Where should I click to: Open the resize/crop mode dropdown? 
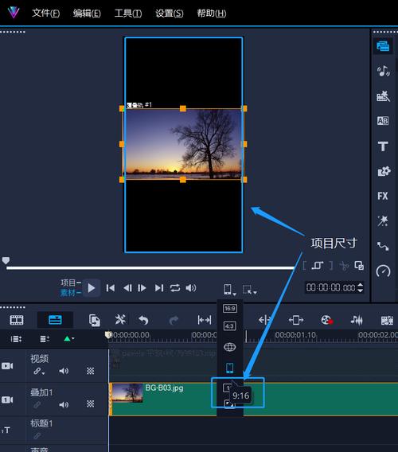click(249, 290)
